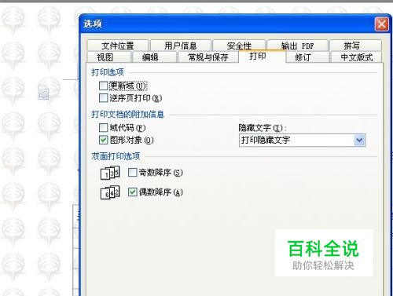Open the 常规与保存 tab
Viewport: 393px width, 296px height.
coord(208,57)
